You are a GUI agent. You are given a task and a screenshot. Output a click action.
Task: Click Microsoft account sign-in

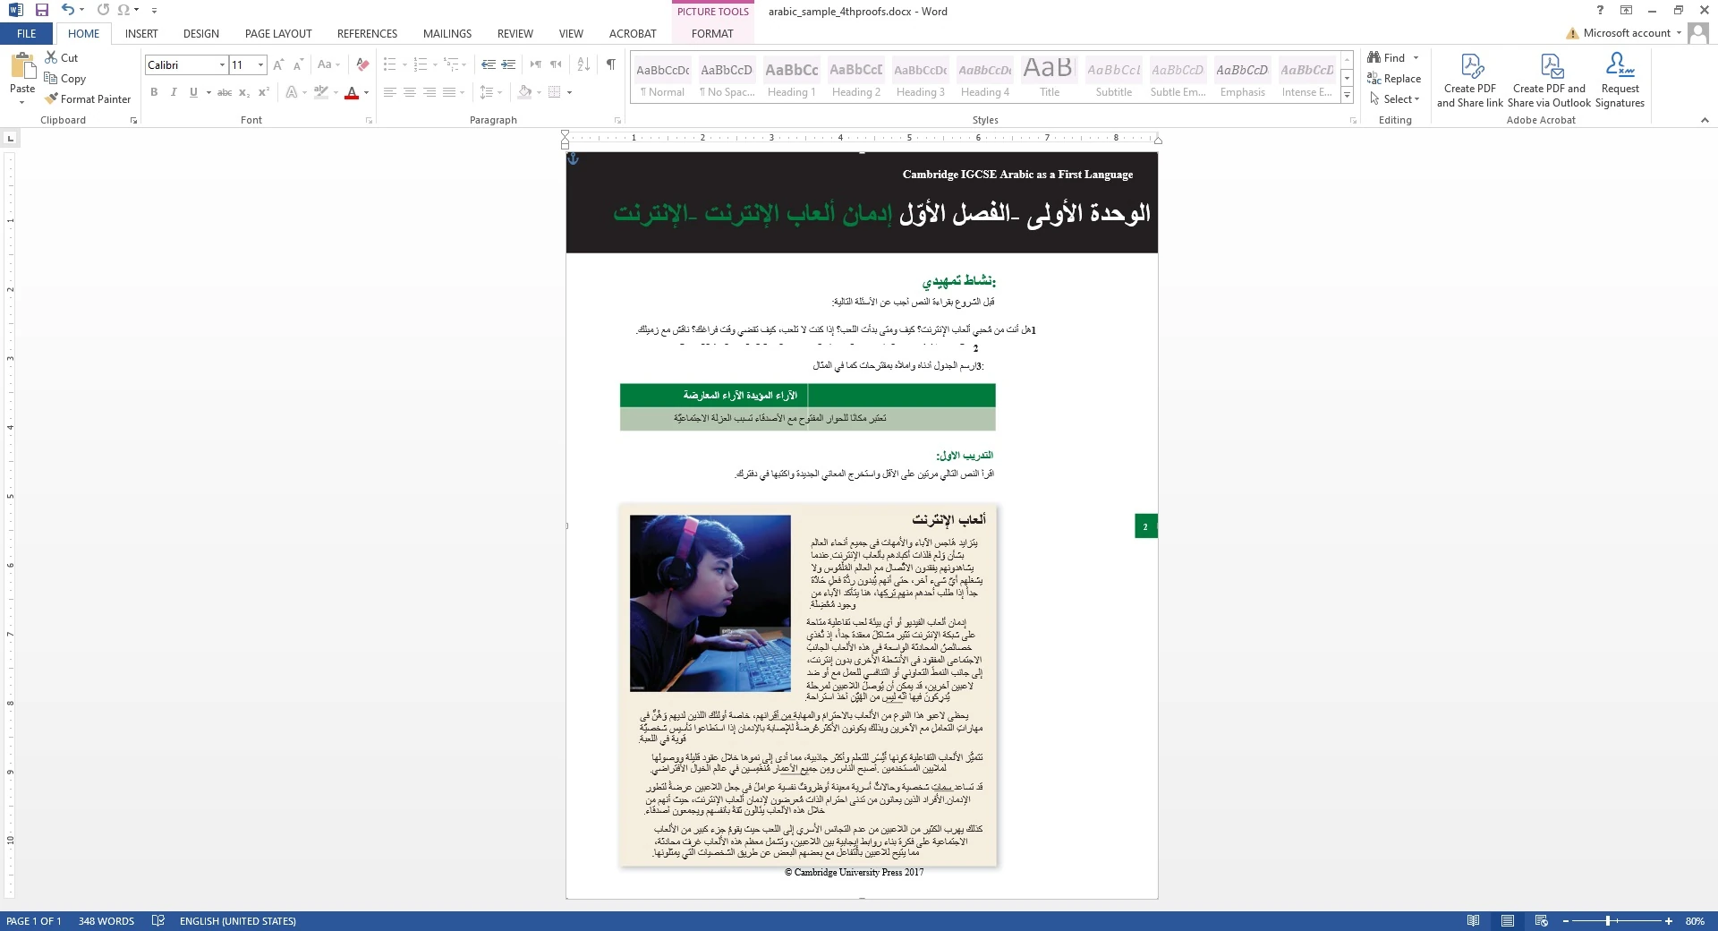click(x=1625, y=33)
